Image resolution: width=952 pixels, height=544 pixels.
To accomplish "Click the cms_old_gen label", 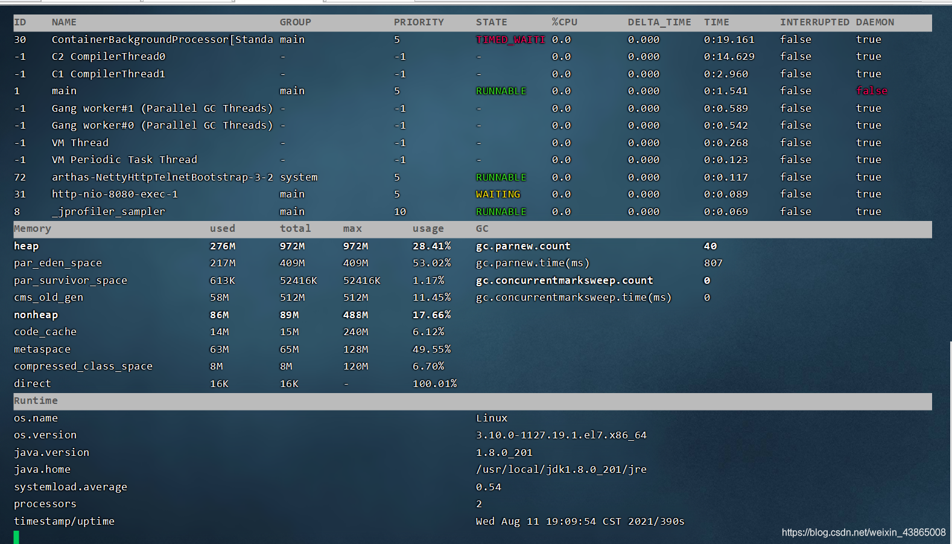I will click(48, 297).
